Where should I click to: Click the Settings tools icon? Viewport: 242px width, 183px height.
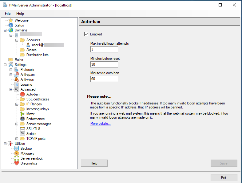point(11,65)
